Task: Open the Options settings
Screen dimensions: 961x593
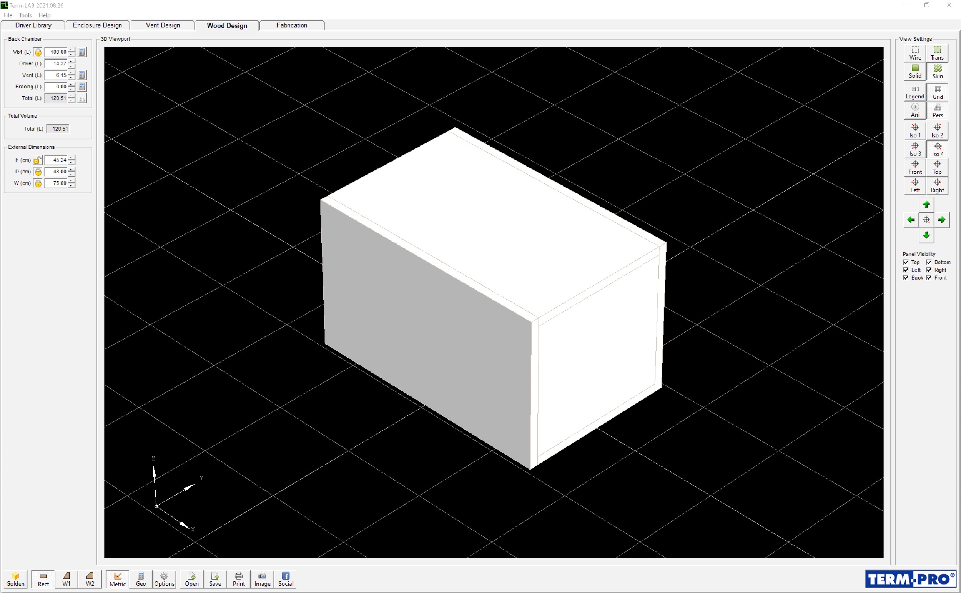Action: (x=164, y=579)
